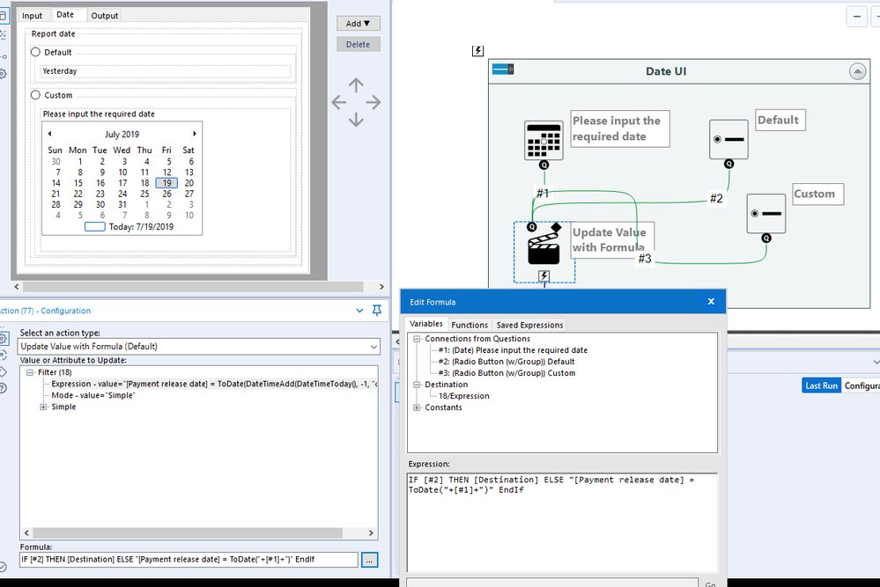Click the #3 connection label
This screenshot has height=587, width=880.
click(x=644, y=259)
